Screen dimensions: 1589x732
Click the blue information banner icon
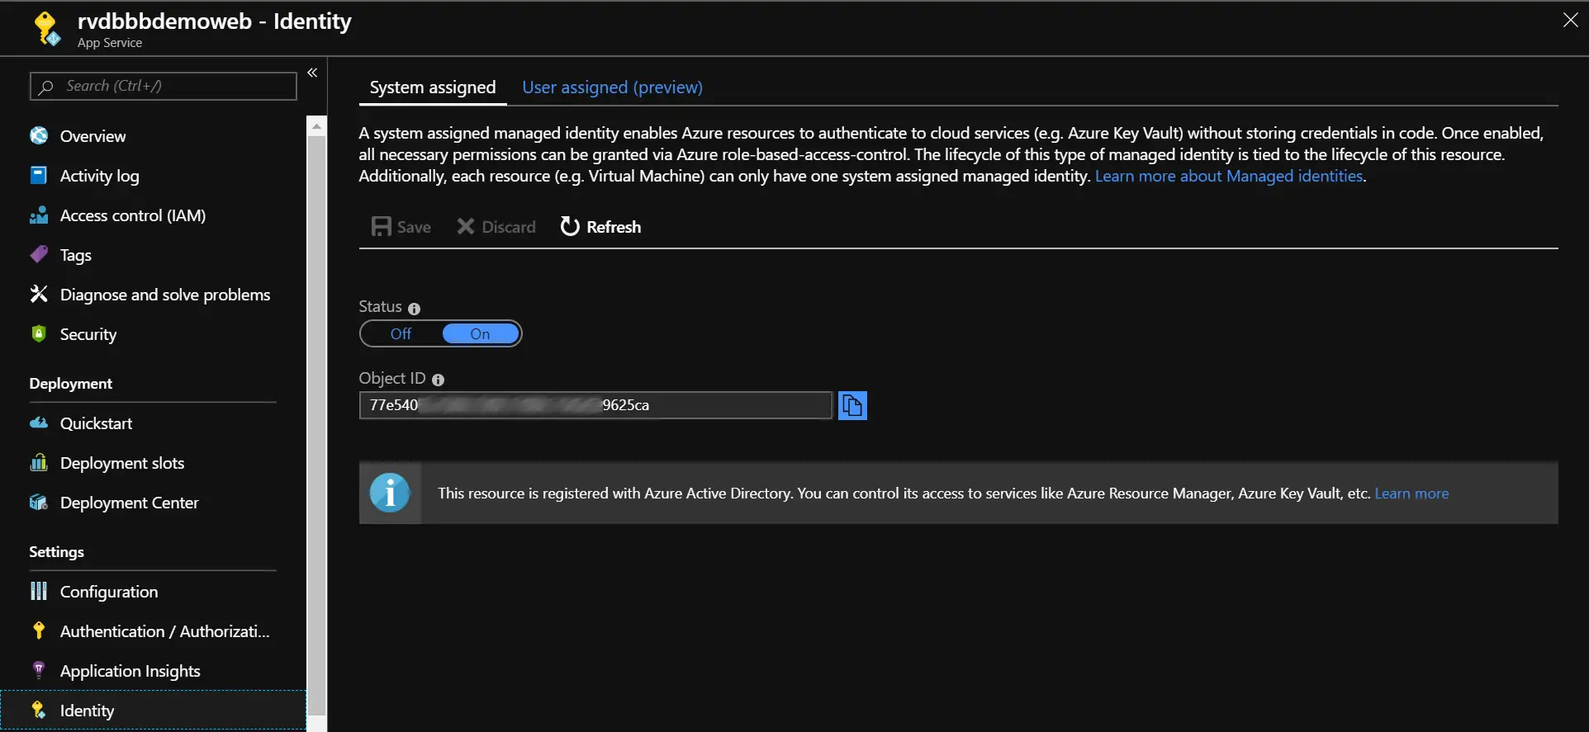[x=390, y=493]
